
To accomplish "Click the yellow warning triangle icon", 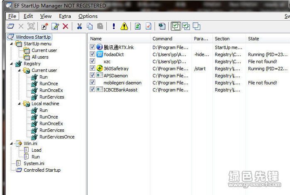I will click(124, 26).
